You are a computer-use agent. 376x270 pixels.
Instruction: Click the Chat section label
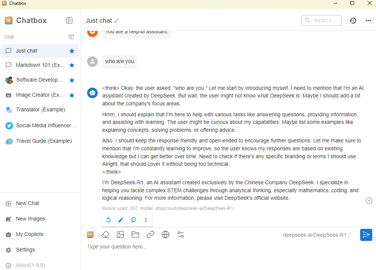[x=9, y=37]
